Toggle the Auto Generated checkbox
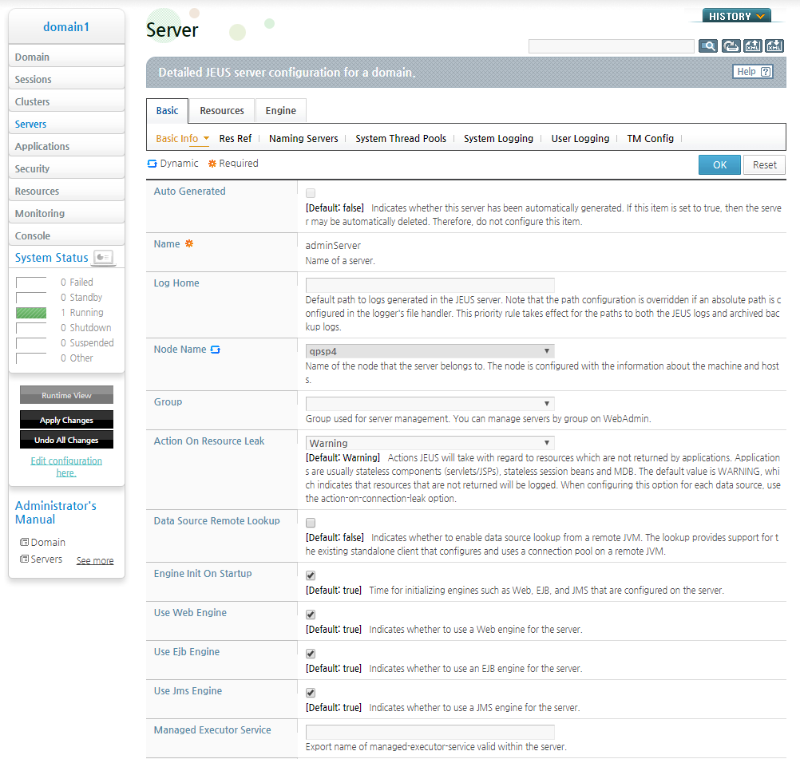Image resolution: width=800 pixels, height=759 pixels. coord(311,193)
